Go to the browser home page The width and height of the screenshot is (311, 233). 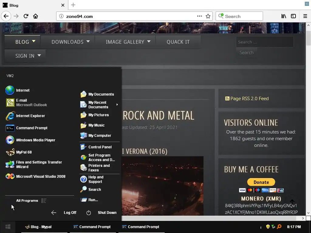click(x=36, y=16)
